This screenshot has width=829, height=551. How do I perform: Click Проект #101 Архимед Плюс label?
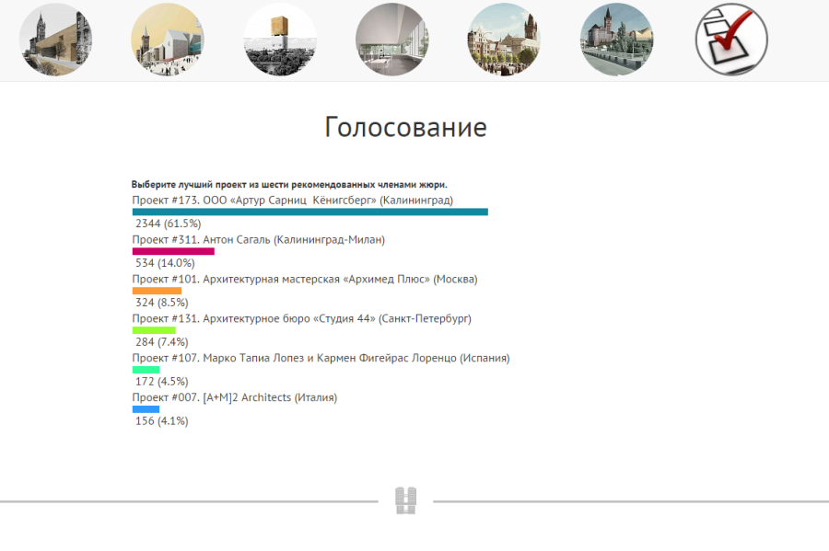304,279
